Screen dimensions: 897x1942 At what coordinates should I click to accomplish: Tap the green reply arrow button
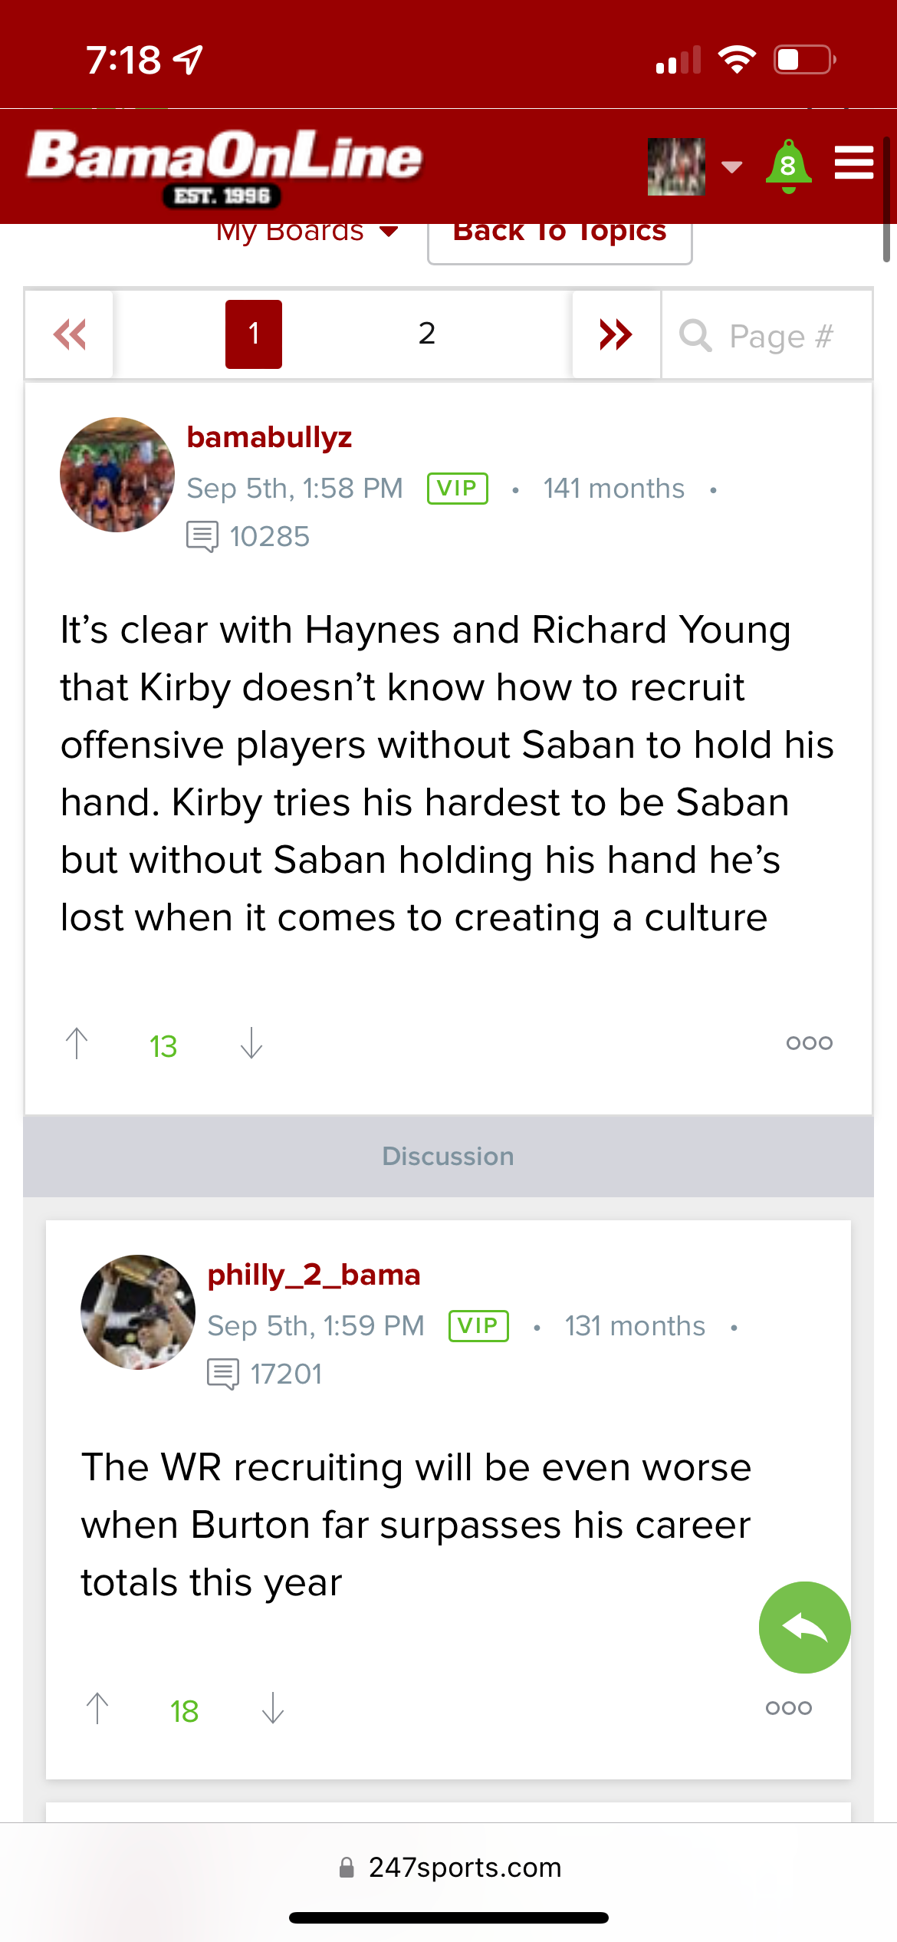point(804,1627)
